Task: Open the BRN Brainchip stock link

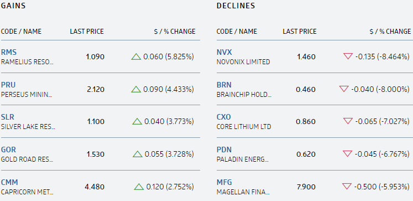Action: coord(224,85)
